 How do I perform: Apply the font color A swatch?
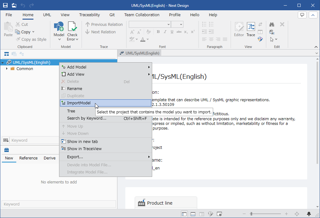pos(143,39)
